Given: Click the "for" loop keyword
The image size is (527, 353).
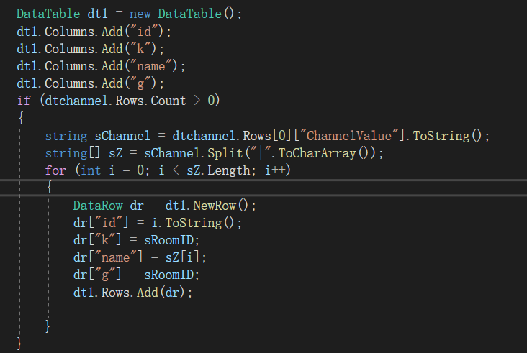Looking at the screenshot, I should 55,170.
